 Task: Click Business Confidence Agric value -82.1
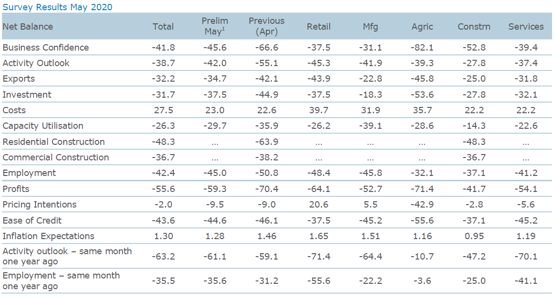tap(422, 48)
